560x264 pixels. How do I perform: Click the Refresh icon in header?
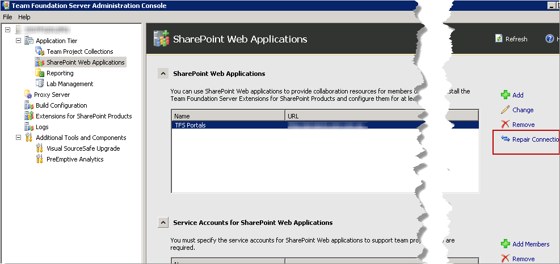pyautogui.click(x=499, y=39)
